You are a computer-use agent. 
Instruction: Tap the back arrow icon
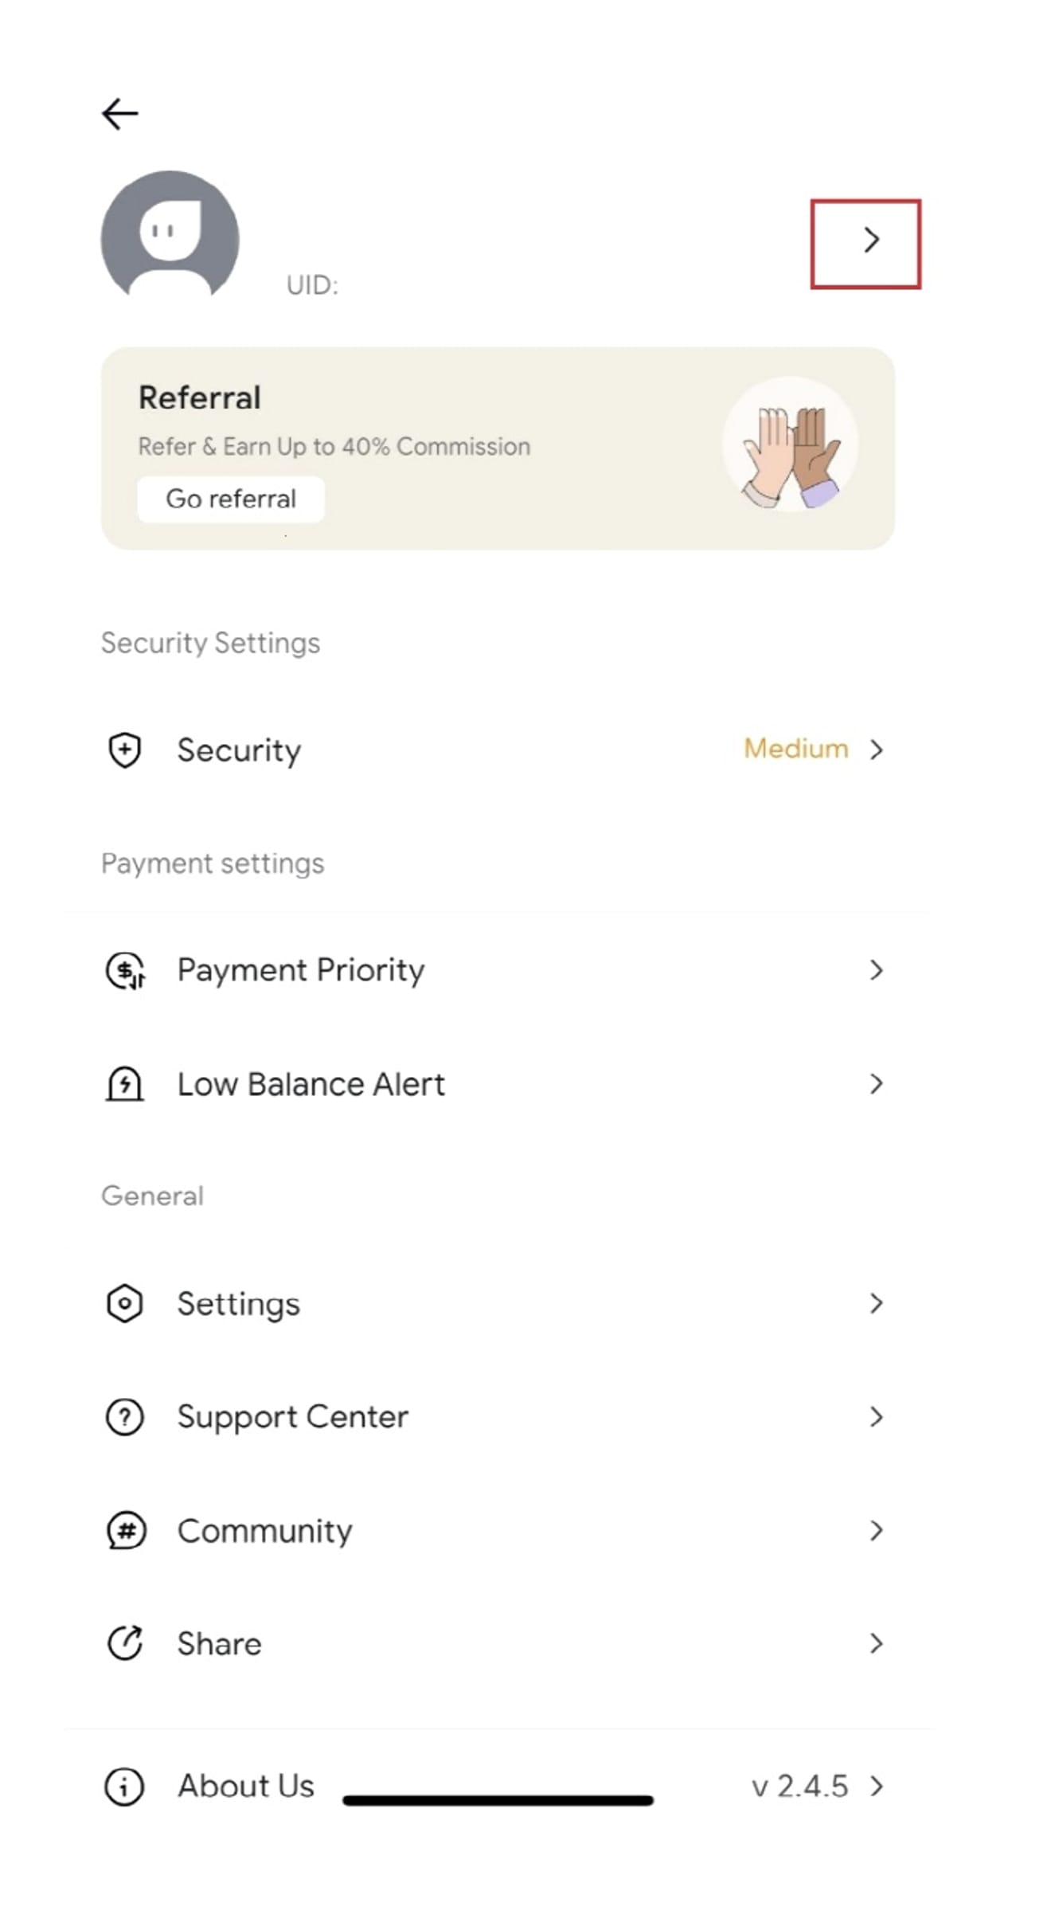click(120, 114)
